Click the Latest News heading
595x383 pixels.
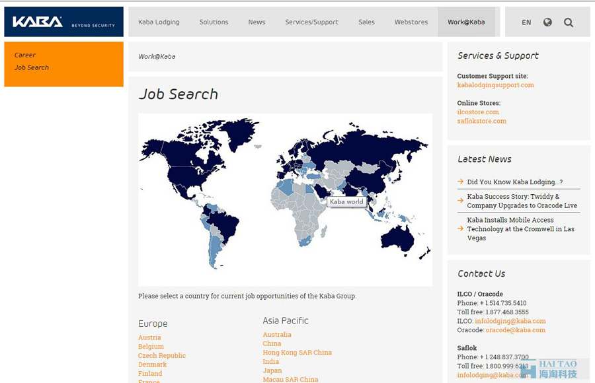(484, 159)
